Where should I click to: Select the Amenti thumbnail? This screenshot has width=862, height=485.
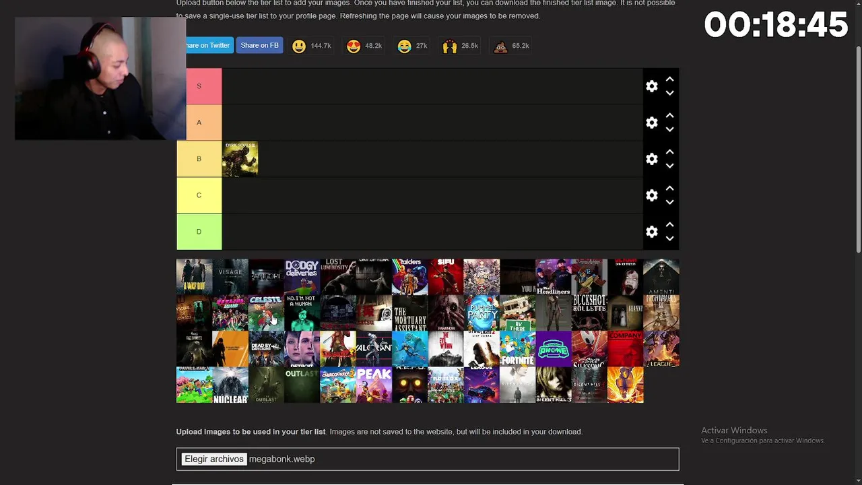tap(661, 277)
